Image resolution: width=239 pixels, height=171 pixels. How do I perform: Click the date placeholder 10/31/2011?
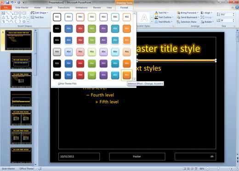(79, 156)
